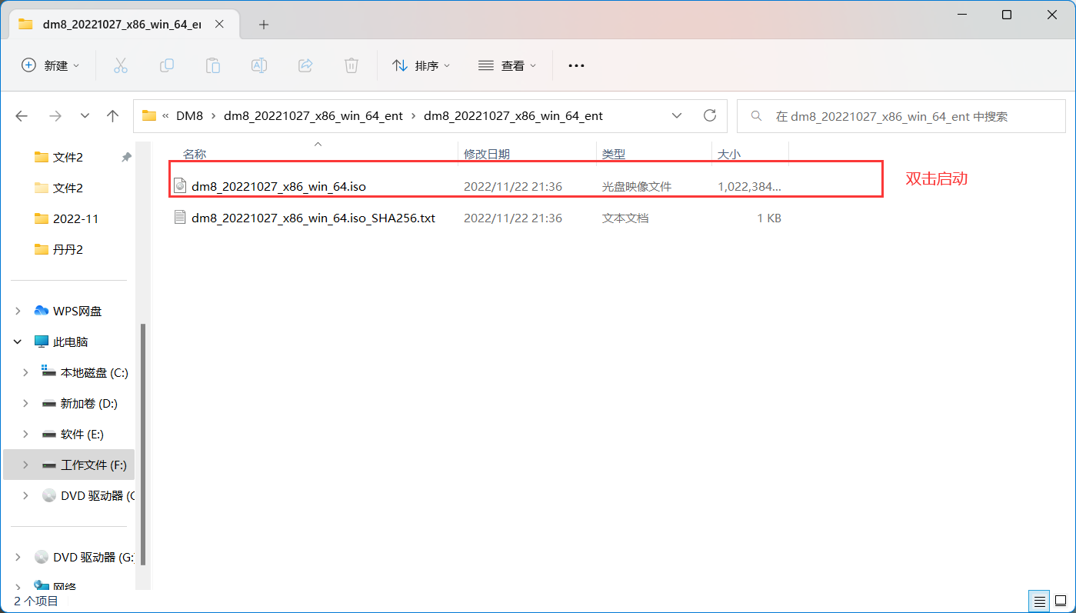Image resolution: width=1076 pixels, height=613 pixels.
Task: Click the refresh icon by address bar
Action: coord(710,116)
